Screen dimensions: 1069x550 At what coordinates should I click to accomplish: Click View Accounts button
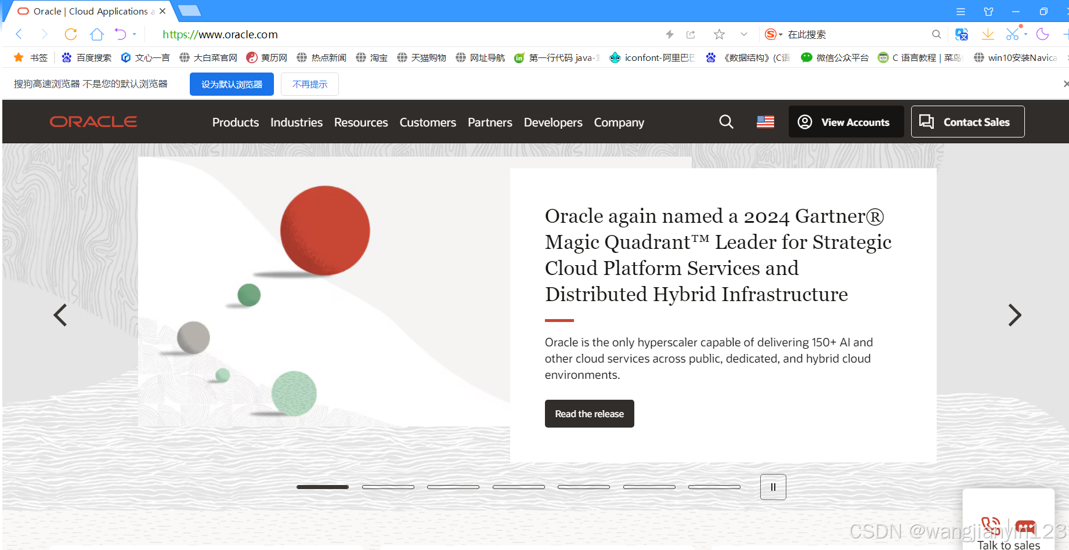coord(846,122)
